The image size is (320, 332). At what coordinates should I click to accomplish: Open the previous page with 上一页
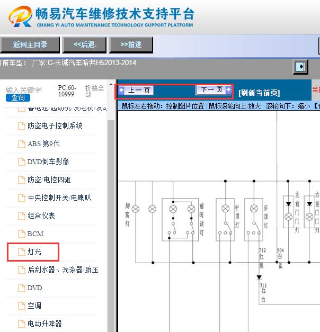click(136, 91)
